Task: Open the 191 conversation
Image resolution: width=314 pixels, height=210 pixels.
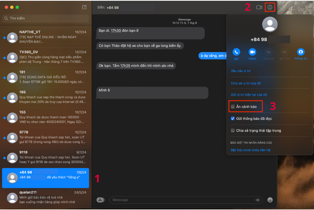Action: click(x=46, y=78)
